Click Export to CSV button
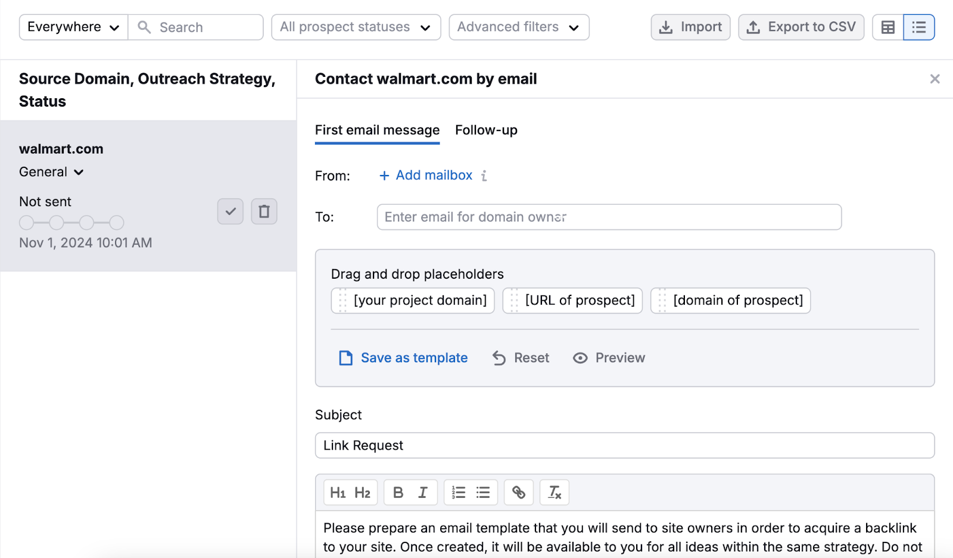This screenshot has width=953, height=558. [801, 27]
